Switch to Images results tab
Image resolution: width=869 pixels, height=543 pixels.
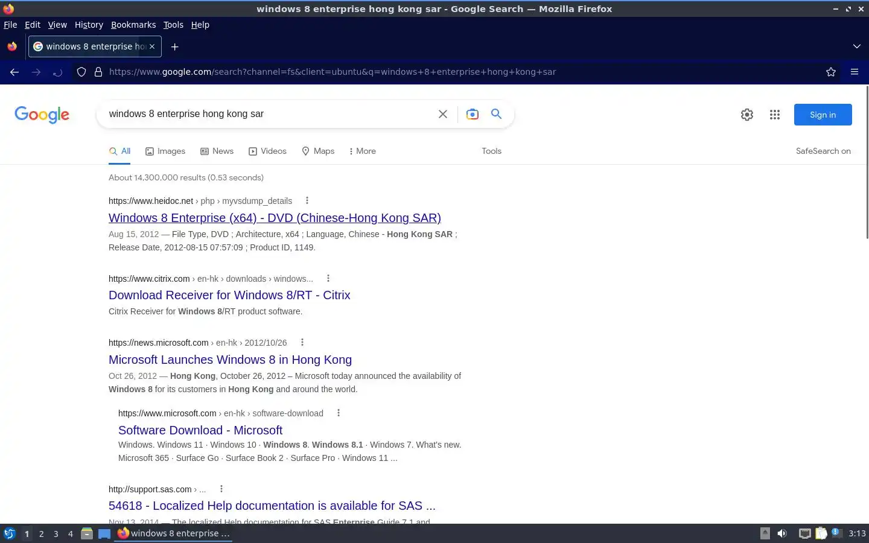point(165,151)
